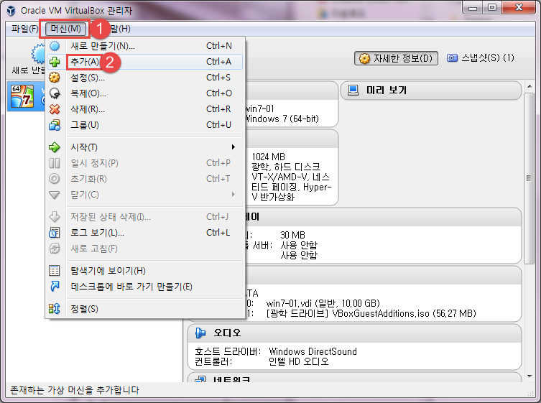The height and width of the screenshot is (403, 541).
Task: Click 'Windows DirectSound' host driver value
Action: coord(313,351)
